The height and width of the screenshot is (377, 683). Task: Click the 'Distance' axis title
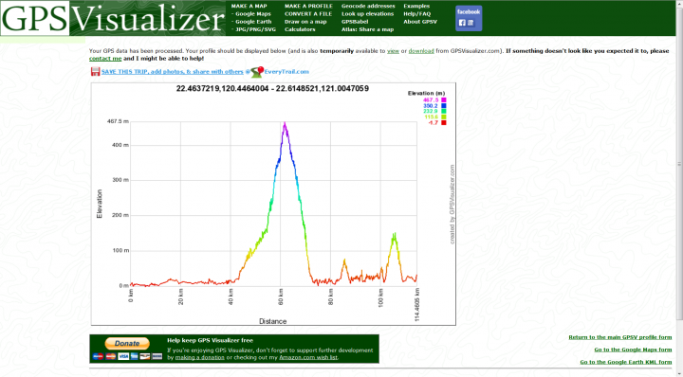pos(272,321)
